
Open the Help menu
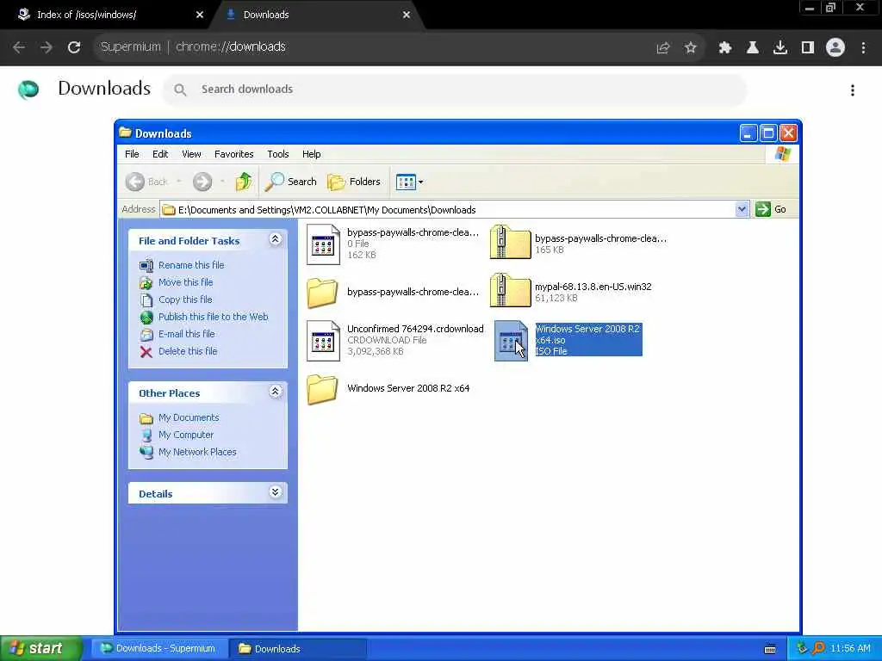[311, 154]
